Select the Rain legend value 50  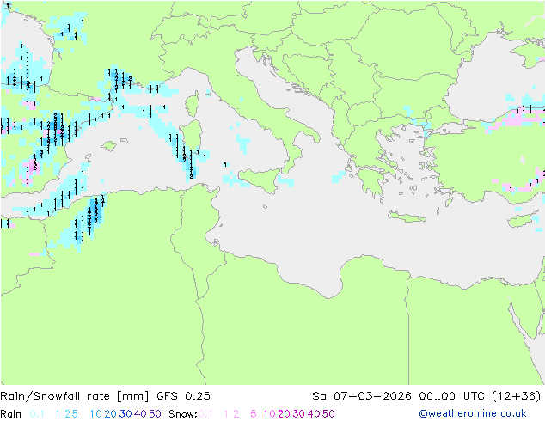(x=155, y=414)
